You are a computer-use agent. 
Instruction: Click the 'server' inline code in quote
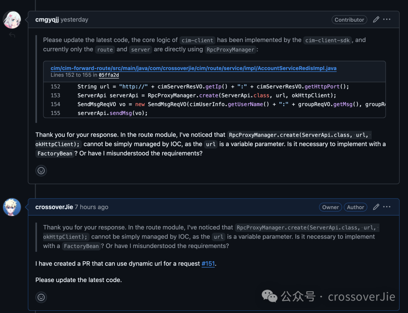pyautogui.click(x=141, y=50)
